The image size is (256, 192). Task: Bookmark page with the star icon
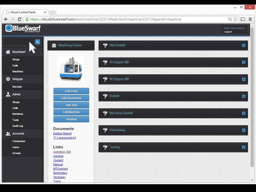[235, 19]
